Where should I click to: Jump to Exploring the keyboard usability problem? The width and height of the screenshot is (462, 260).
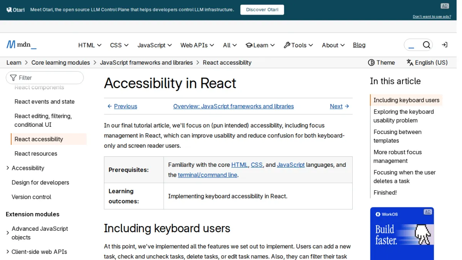click(x=404, y=116)
